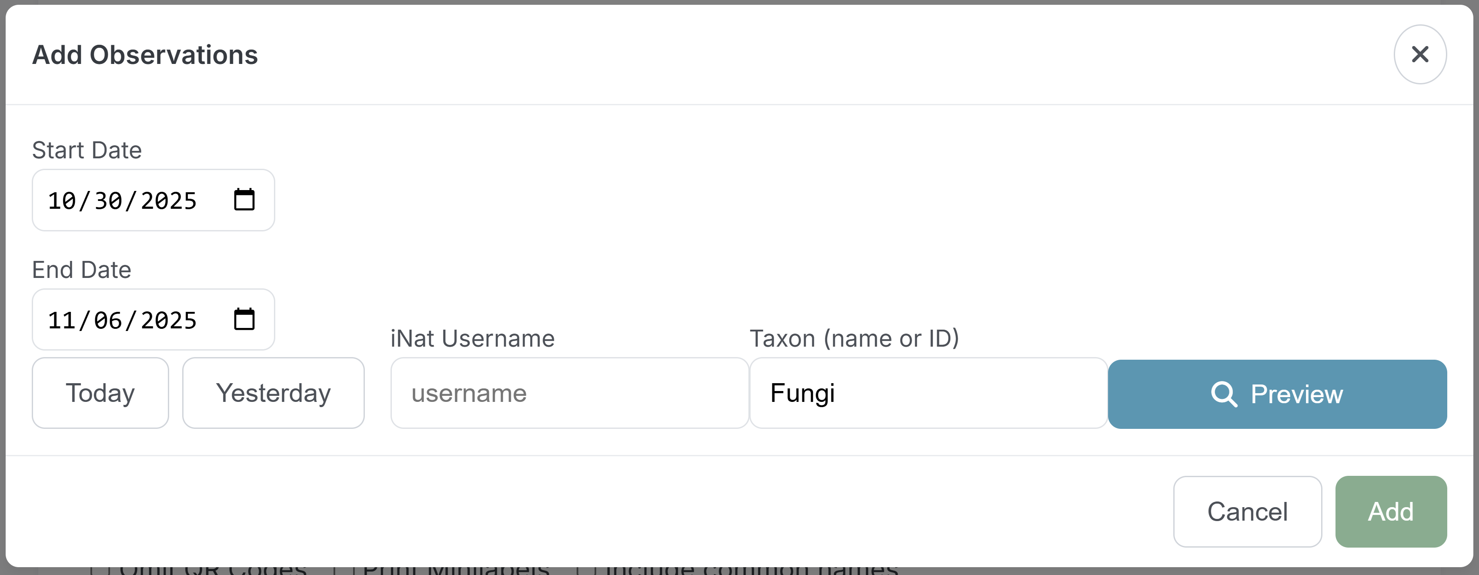Viewport: 1479px width, 575px height.
Task: Click the Today date shortcut button
Action: tap(100, 393)
